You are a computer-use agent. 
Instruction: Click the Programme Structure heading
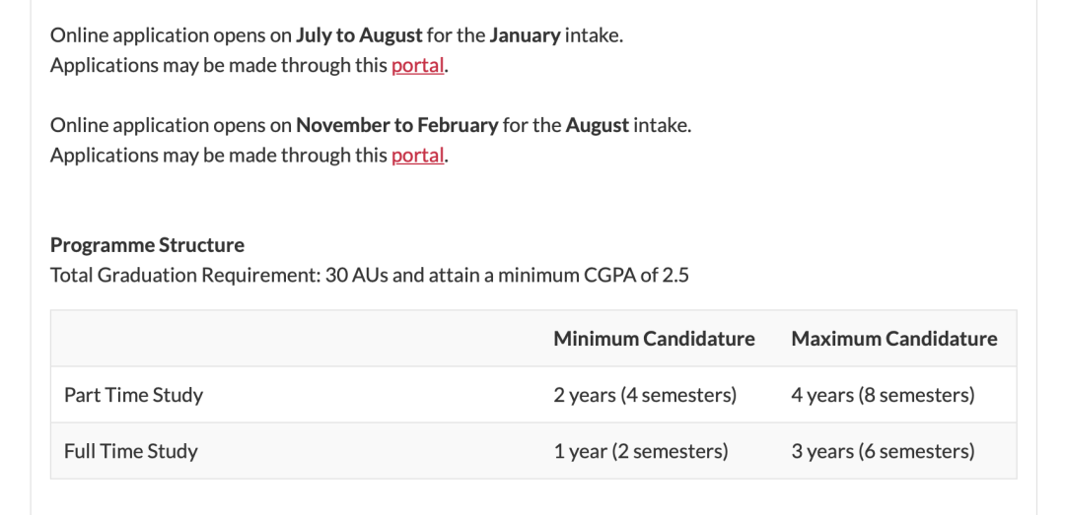coord(147,245)
